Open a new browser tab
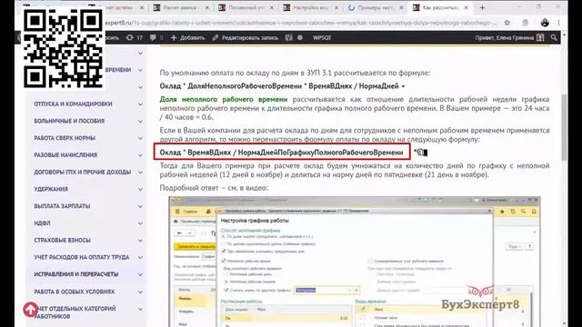 pyautogui.click(x=482, y=7)
